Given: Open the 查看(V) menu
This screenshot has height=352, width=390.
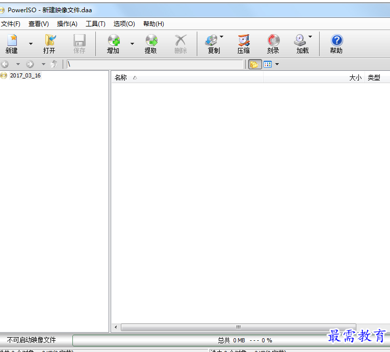Looking at the screenshot, I should [x=39, y=24].
